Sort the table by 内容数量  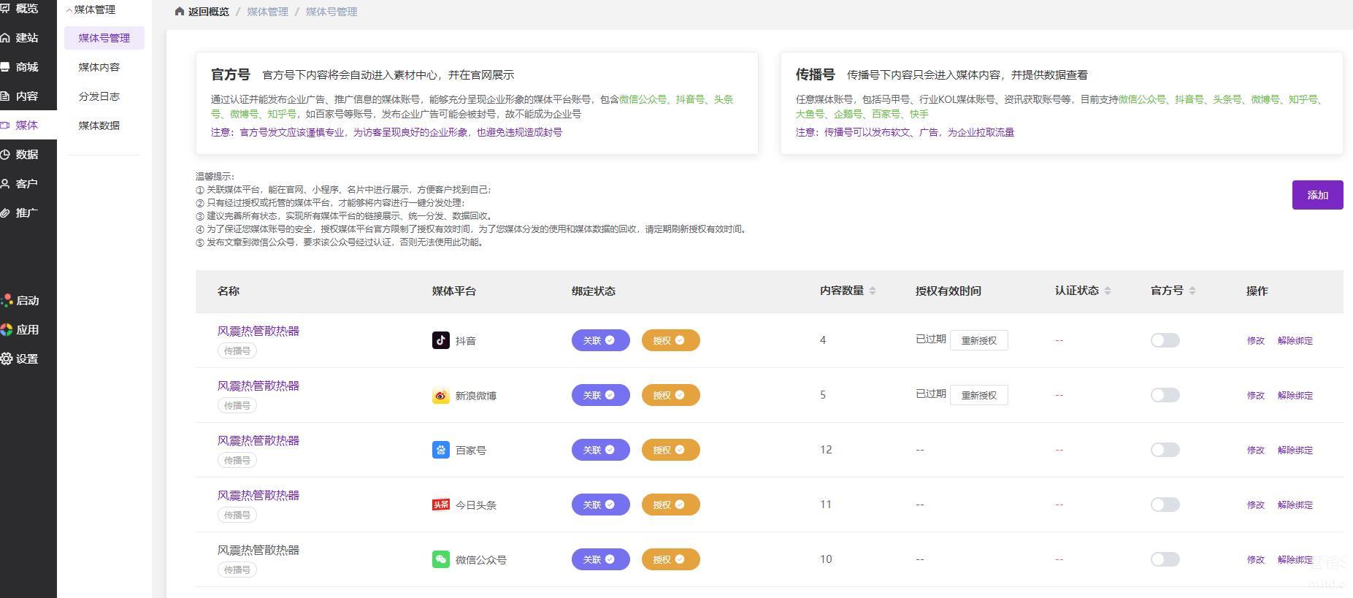point(873,291)
